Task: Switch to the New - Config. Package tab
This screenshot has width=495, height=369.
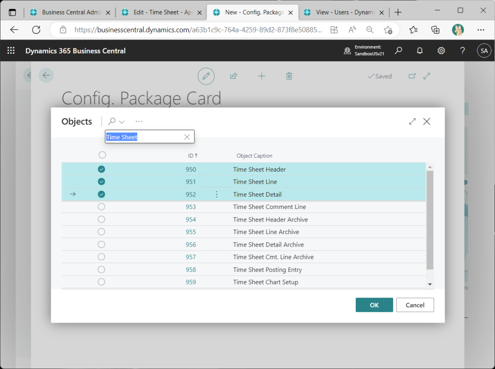Action: [x=253, y=12]
